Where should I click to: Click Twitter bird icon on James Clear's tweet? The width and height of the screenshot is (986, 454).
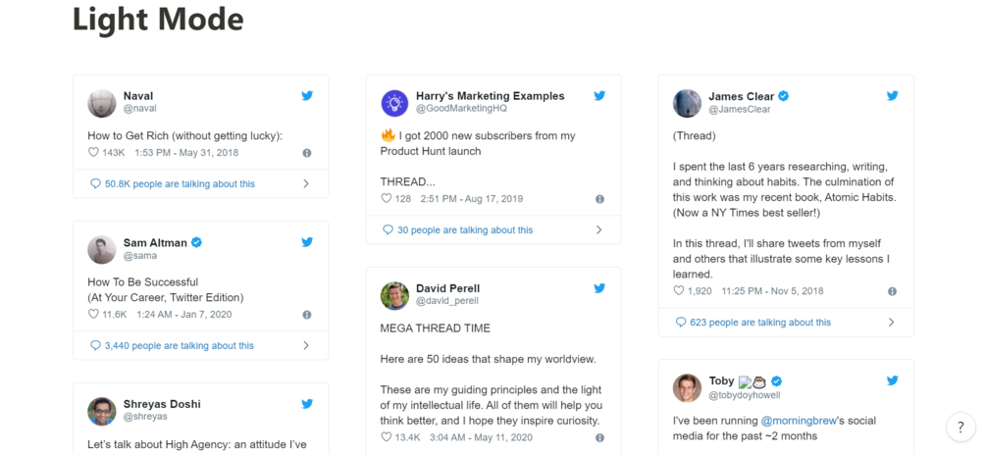pyautogui.click(x=892, y=96)
